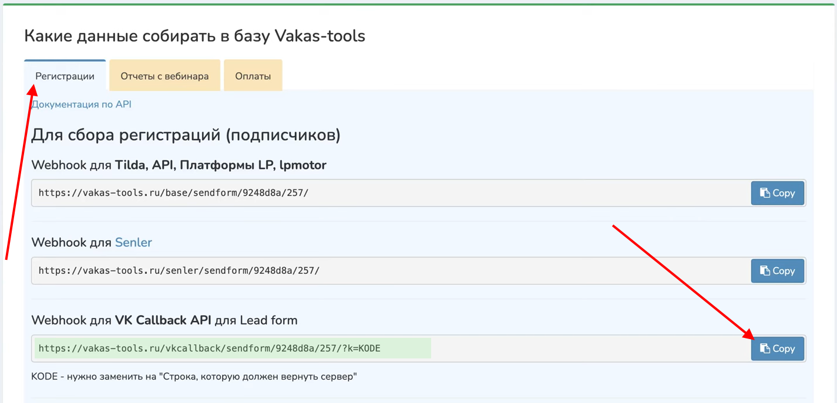Open the Отчеты с вебинара tab

(x=164, y=76)
